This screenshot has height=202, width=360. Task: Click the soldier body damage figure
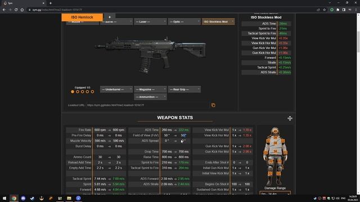point(275,156)
